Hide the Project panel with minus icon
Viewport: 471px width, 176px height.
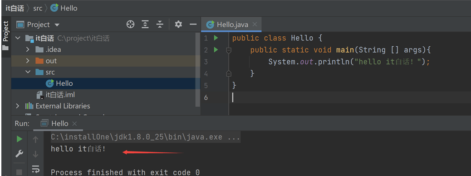coord(193,24)
